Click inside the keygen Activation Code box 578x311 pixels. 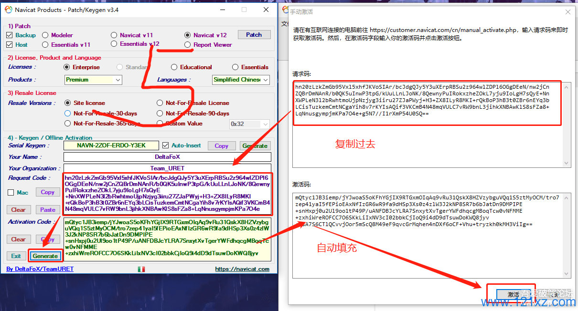(167, 239)
